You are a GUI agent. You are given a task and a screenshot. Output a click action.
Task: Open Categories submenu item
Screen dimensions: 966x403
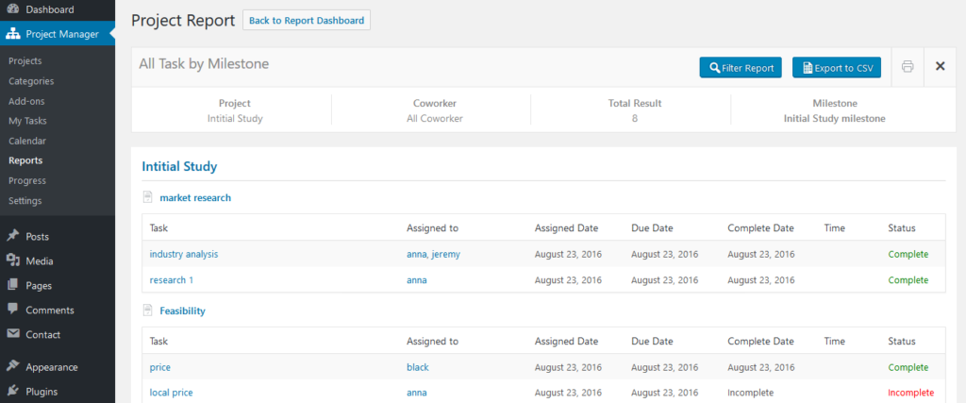pos(31,81)
